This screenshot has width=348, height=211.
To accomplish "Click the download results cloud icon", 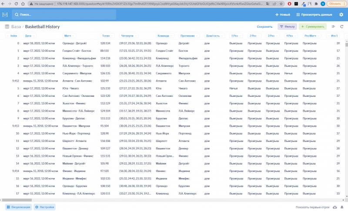I will point(334,207).
